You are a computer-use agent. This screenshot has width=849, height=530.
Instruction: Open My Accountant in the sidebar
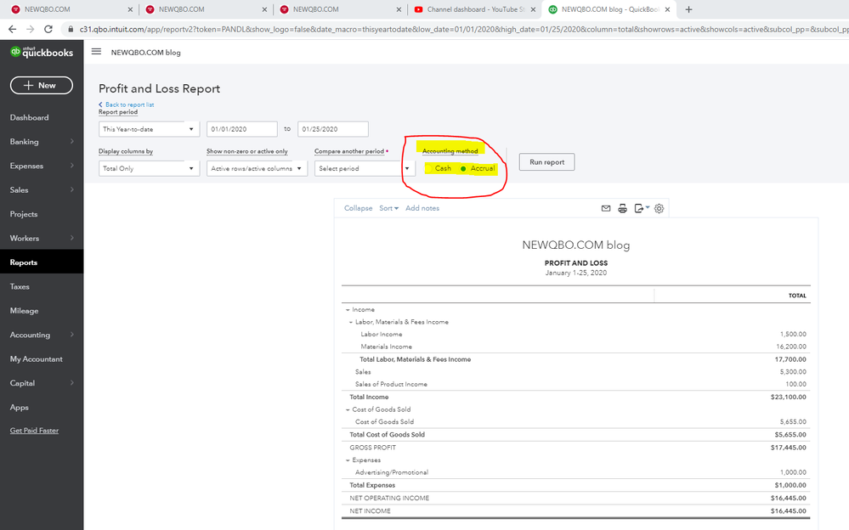tap(36, 359)
